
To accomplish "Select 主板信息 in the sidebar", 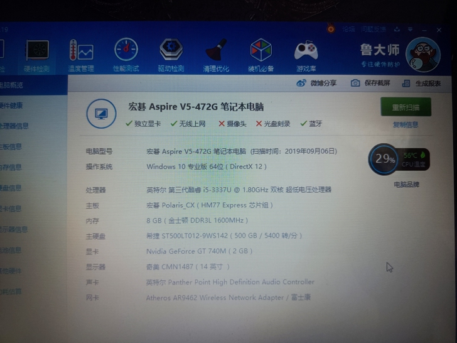I will pyautogui.click(x=11, y=147).
